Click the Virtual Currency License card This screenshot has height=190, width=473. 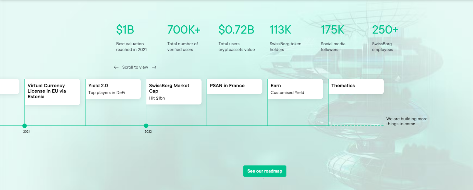pos(52,91)
